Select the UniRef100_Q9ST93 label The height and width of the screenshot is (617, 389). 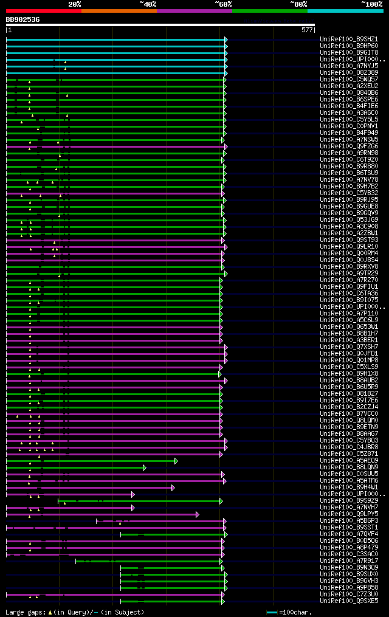tap(349, 240)
